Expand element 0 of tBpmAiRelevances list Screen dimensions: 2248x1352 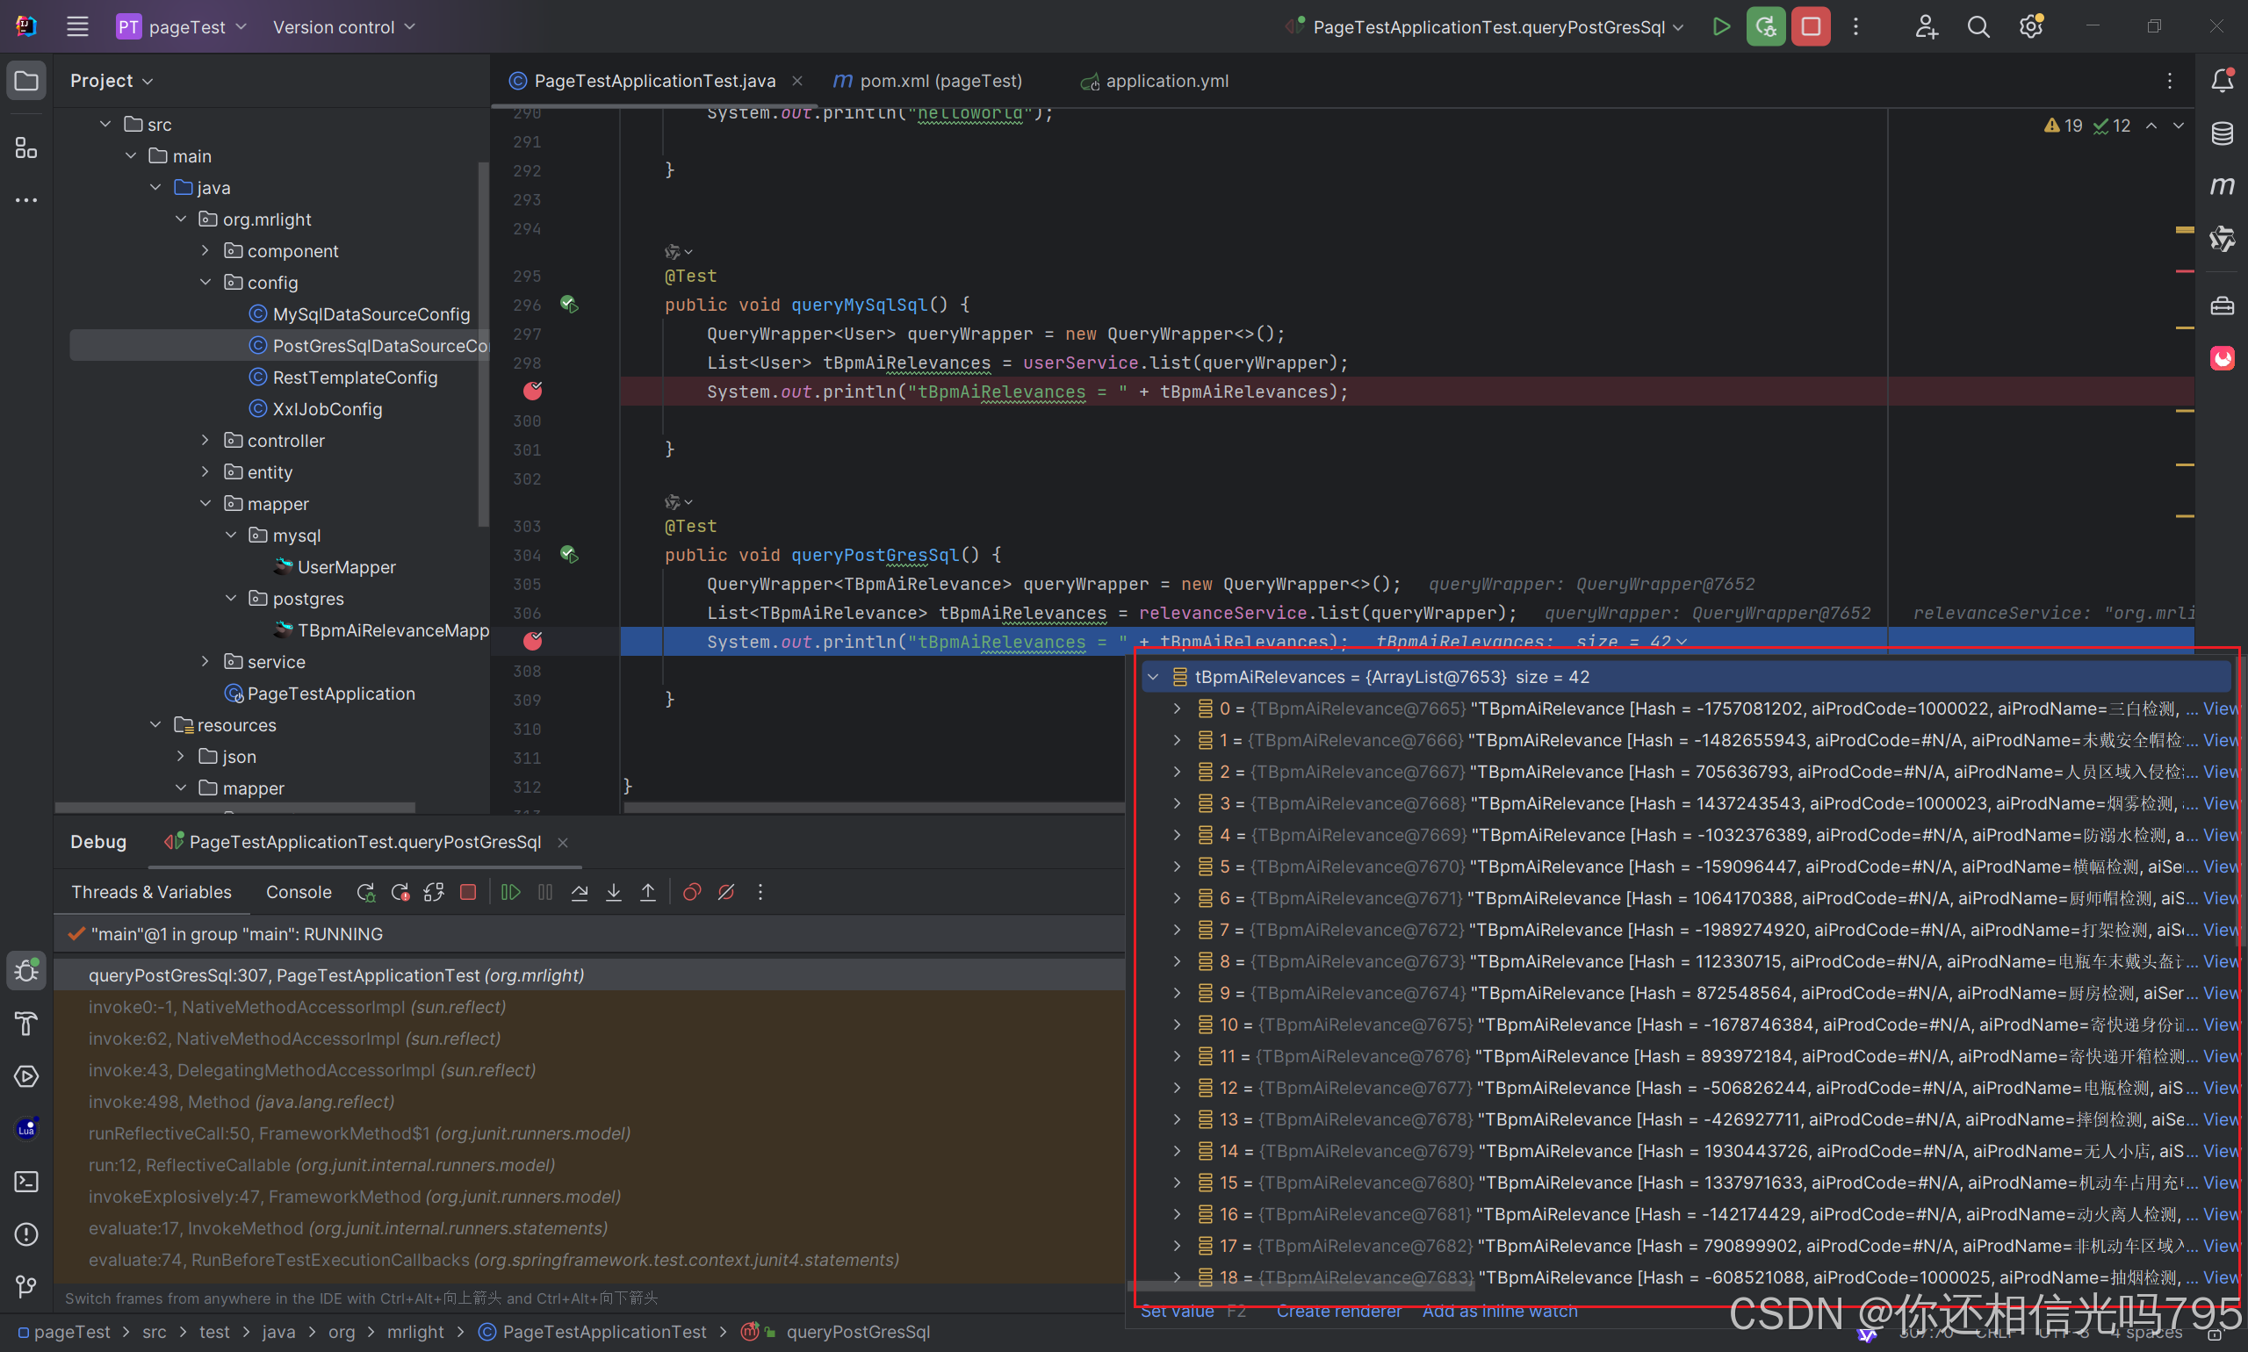click(1177, 708)
